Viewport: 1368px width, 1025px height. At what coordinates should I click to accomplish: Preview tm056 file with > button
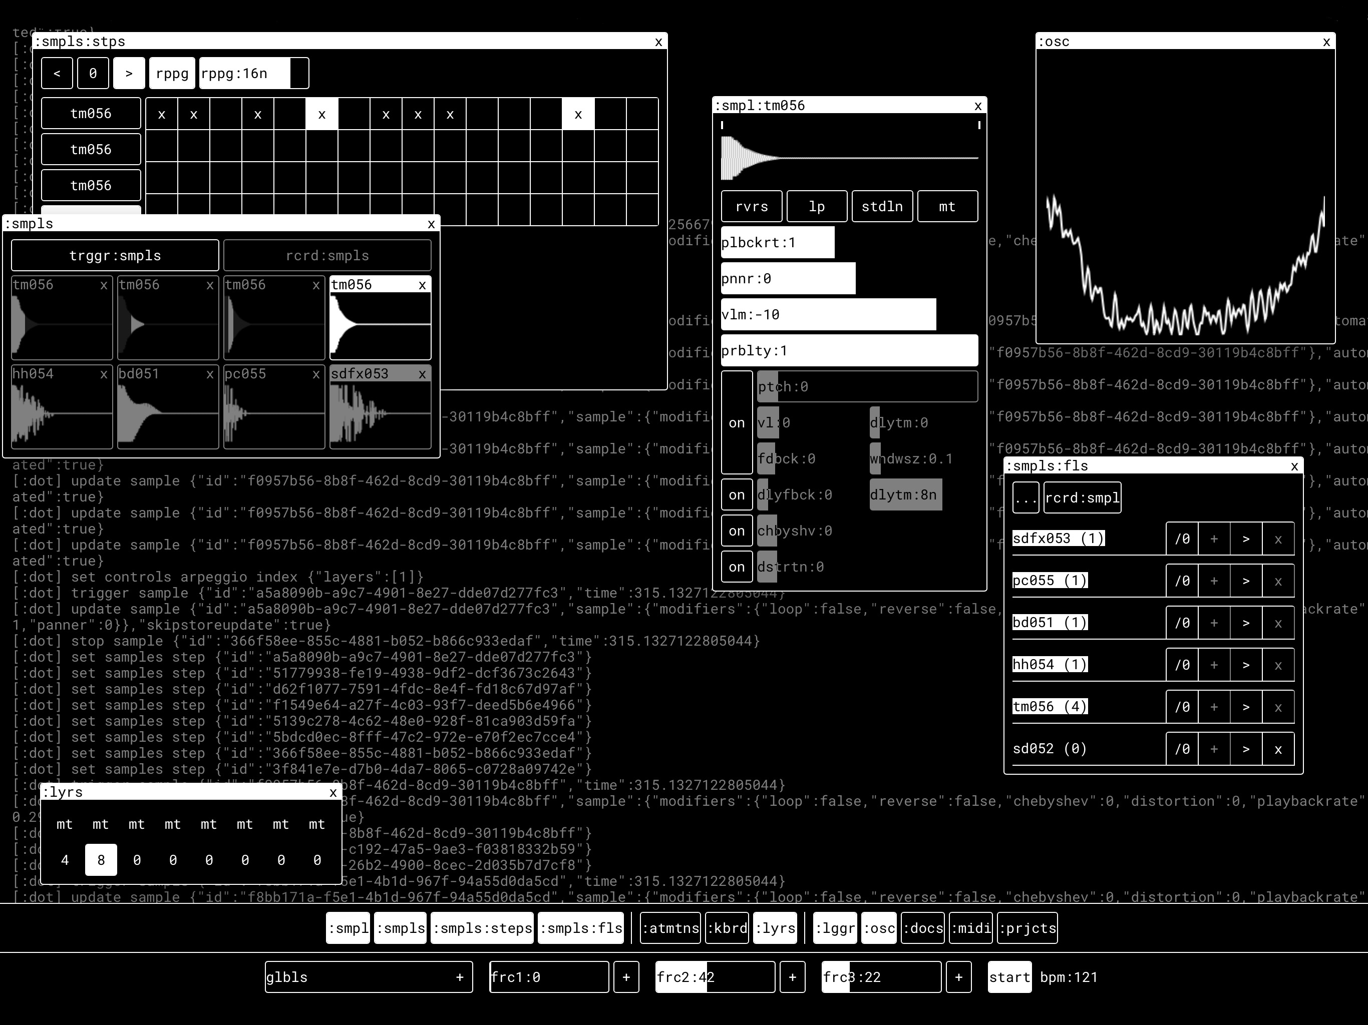(x=1246, y=707)
